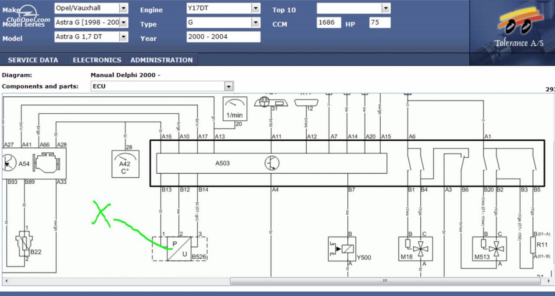Click pin label A66
The height and width of the screenshot is (296, 555).
pos(45,145)
